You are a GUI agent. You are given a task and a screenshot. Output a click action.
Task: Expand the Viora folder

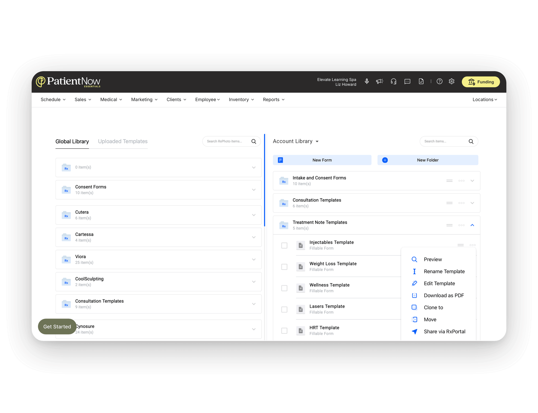[254, 260]
